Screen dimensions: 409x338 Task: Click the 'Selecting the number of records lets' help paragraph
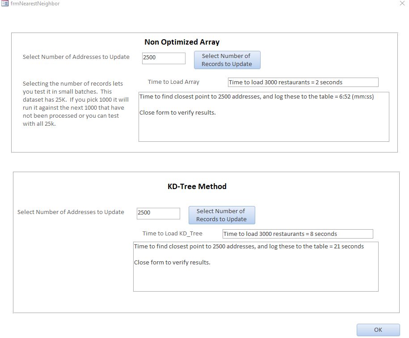[x=76, y=103]
